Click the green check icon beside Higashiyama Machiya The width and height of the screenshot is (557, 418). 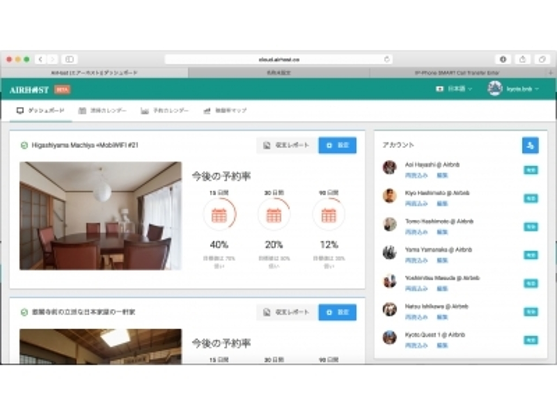pyautogui.click(x=24, y=145)
